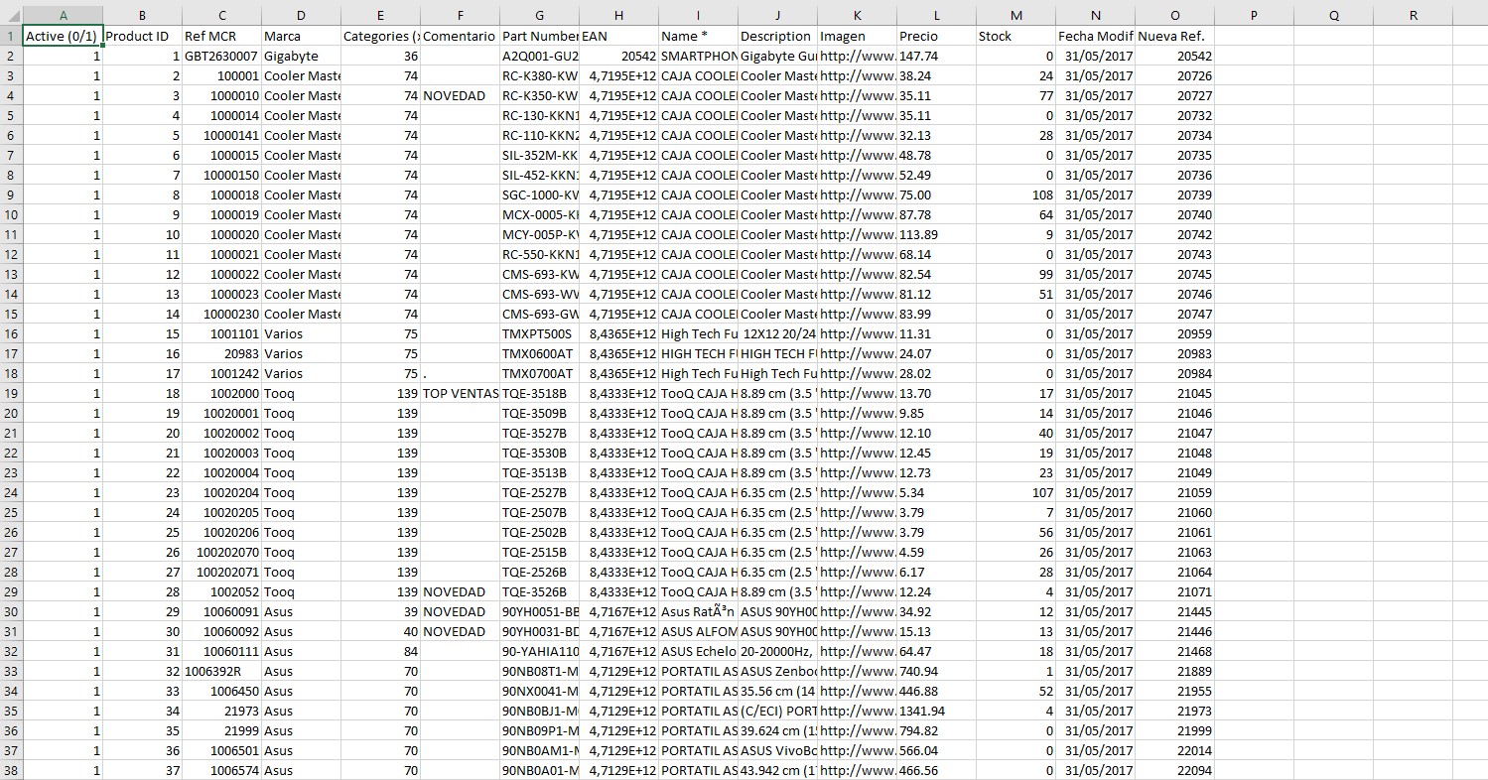Click the 'Stock' header cell
This screenshot has width=1488, height=780.
point(1016,36)
